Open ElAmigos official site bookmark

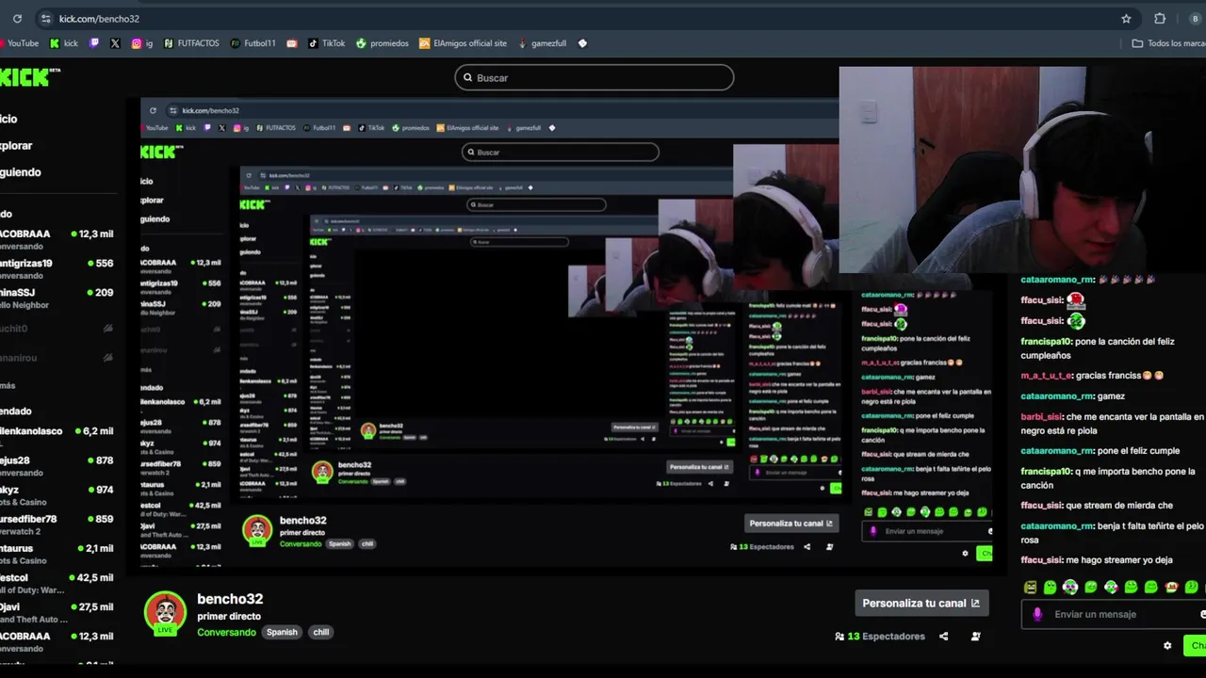[x=464, y=43]
